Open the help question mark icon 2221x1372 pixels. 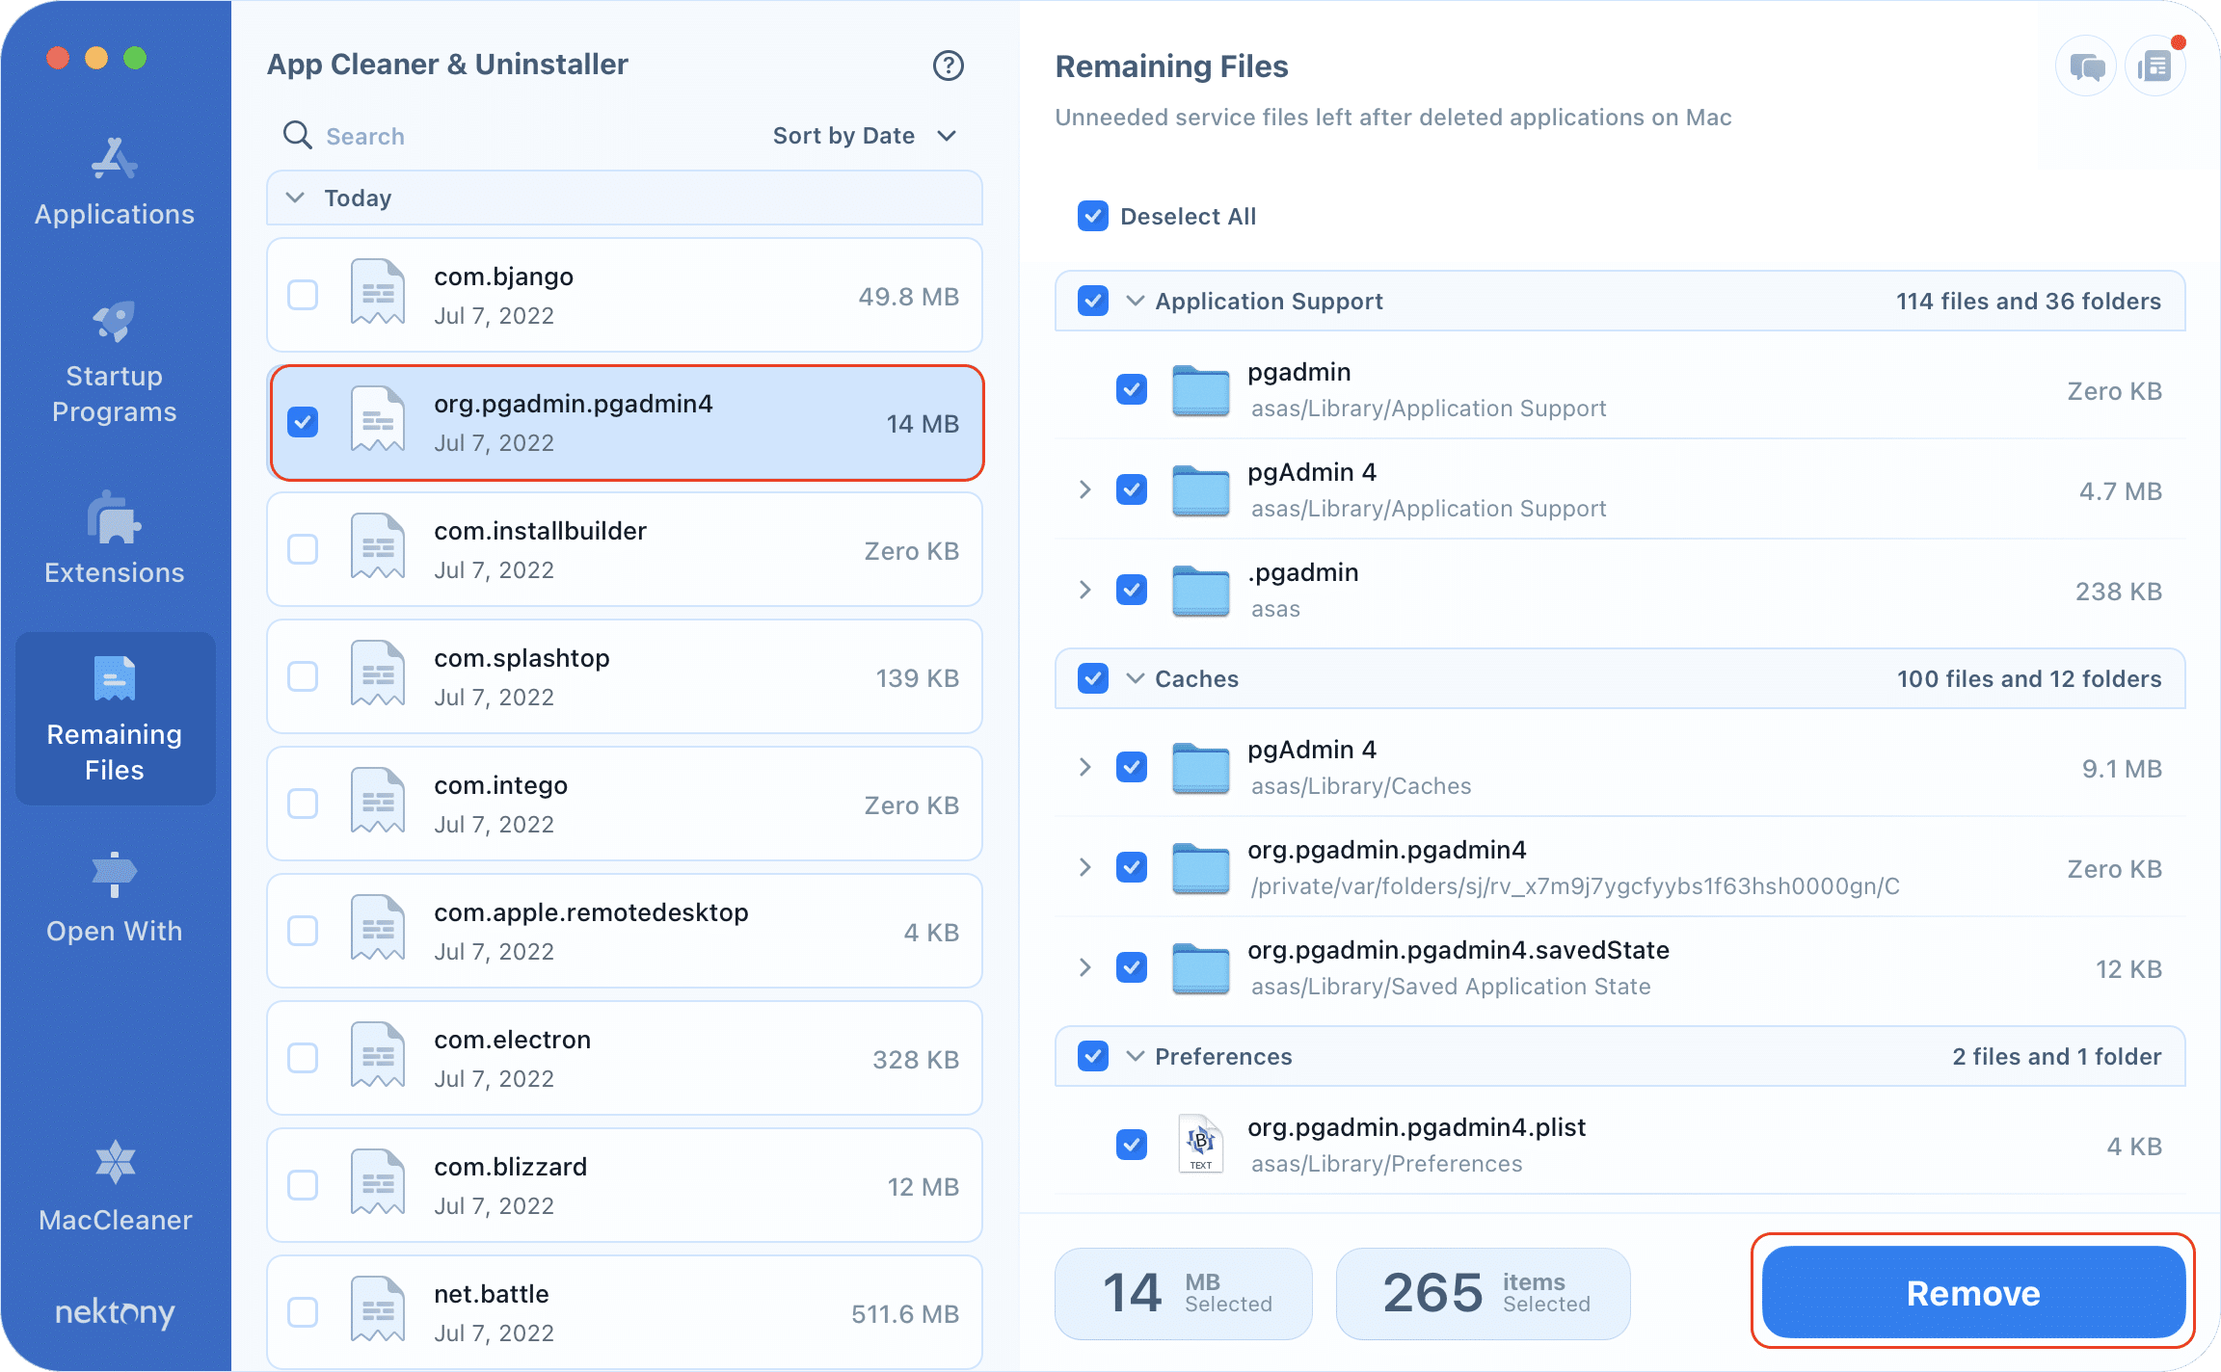click(948, 66)
